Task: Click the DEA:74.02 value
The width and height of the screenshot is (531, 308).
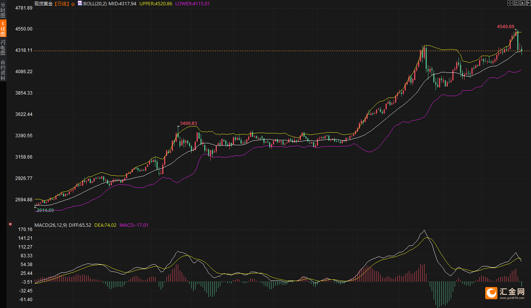Action: [105, 225]
